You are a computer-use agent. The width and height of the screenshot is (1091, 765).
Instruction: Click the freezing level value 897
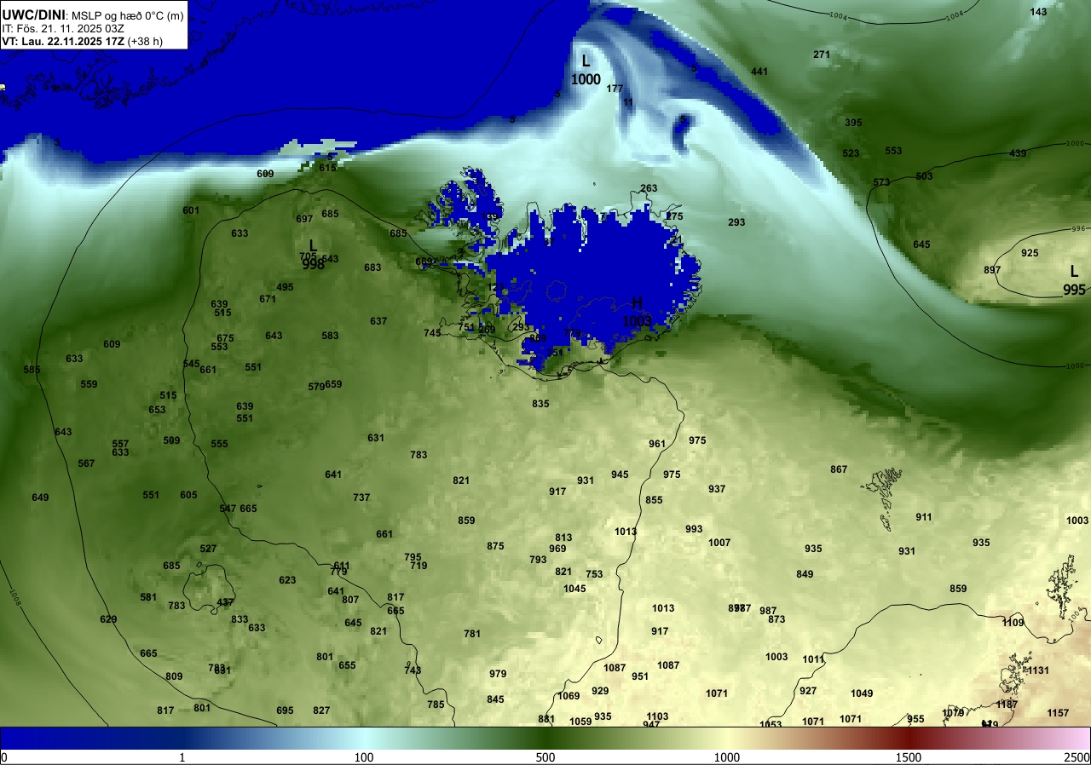pos(992,270)
